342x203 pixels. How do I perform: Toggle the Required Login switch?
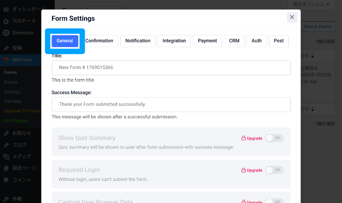(x=274, y=170)
